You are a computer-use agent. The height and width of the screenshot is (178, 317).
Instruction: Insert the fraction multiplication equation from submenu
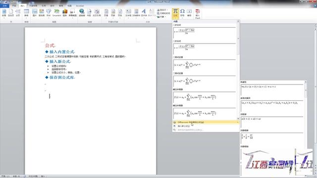tap(272, 138)
